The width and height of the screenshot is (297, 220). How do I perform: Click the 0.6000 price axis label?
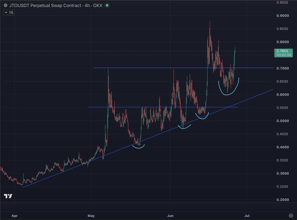pos(283,94)
